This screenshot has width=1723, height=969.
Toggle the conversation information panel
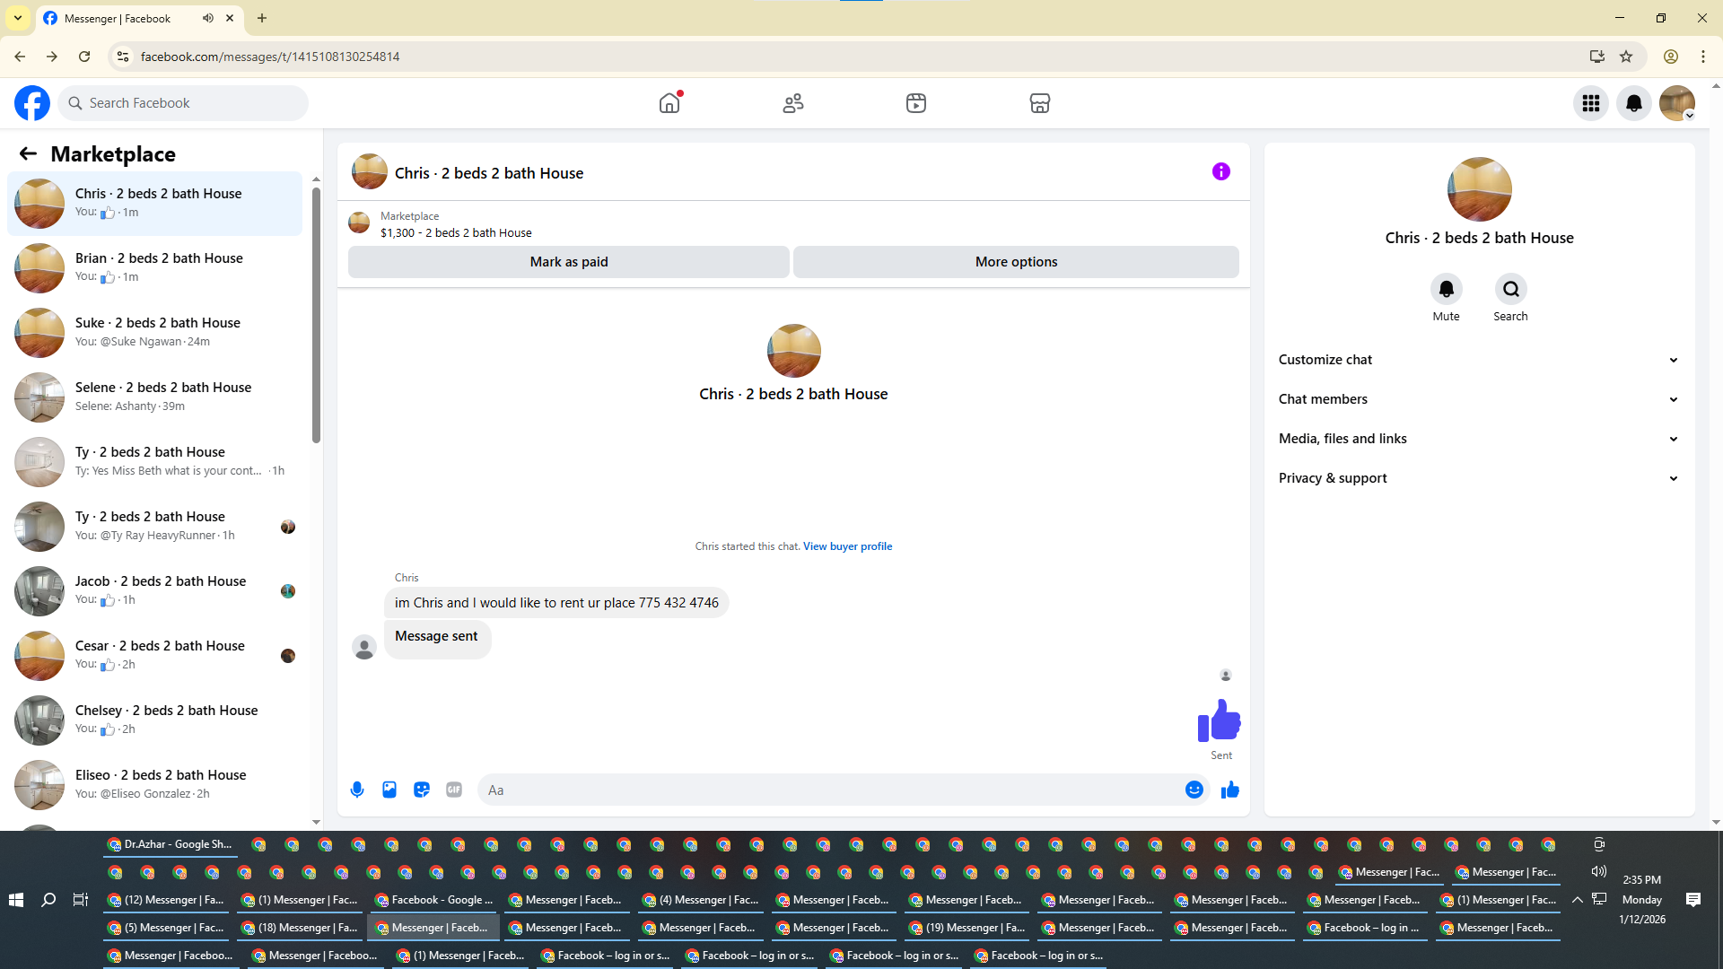pyautogui.click(x=1220, y=171)
